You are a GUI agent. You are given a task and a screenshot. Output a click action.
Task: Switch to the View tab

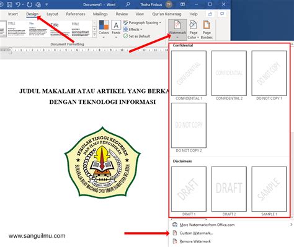[140, 14]
